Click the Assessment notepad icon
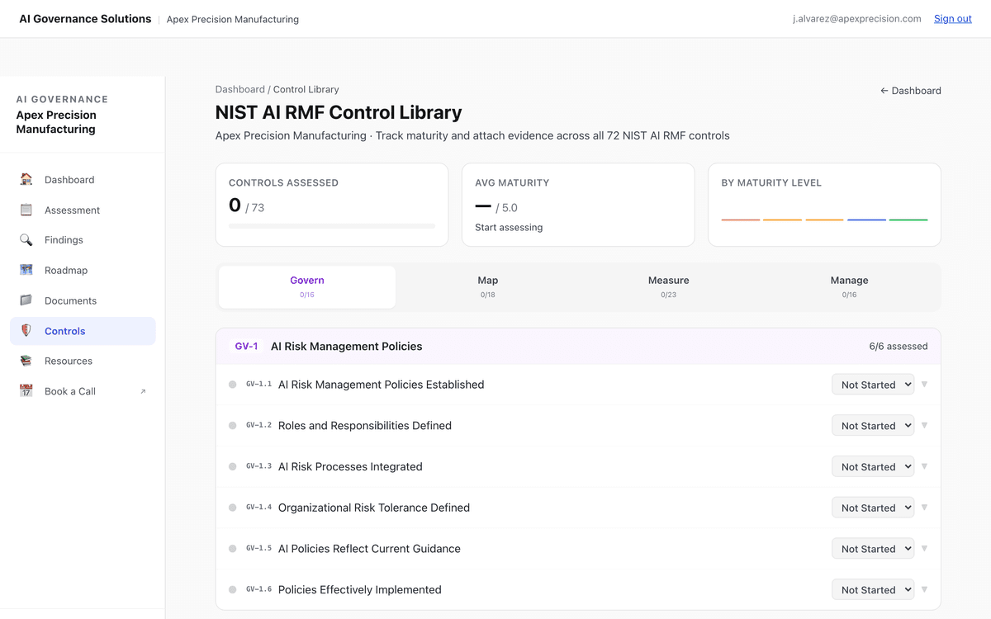 click(x=26, y=210)
